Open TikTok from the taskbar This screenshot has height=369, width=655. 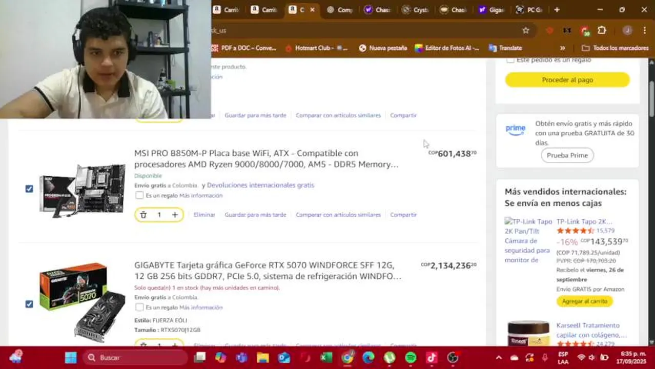click(432, 357)
